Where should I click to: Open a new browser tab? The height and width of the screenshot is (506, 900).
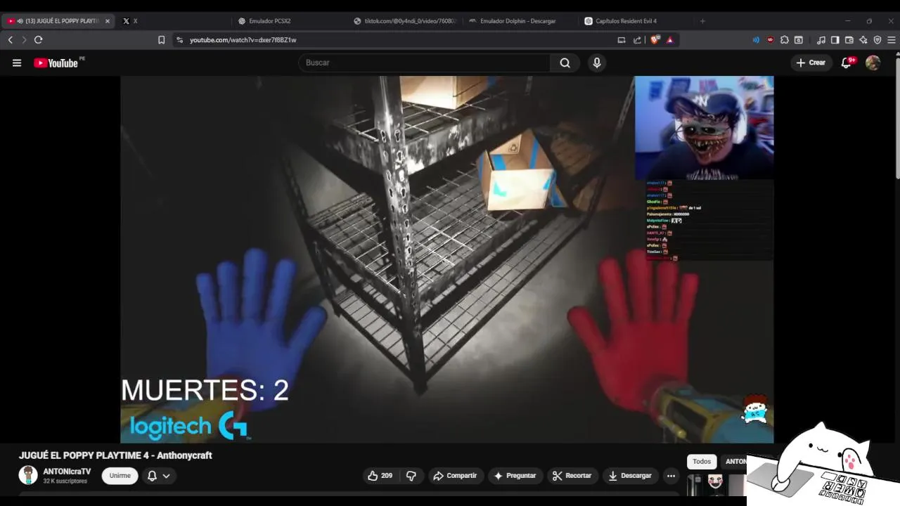[x=702, y=21]
